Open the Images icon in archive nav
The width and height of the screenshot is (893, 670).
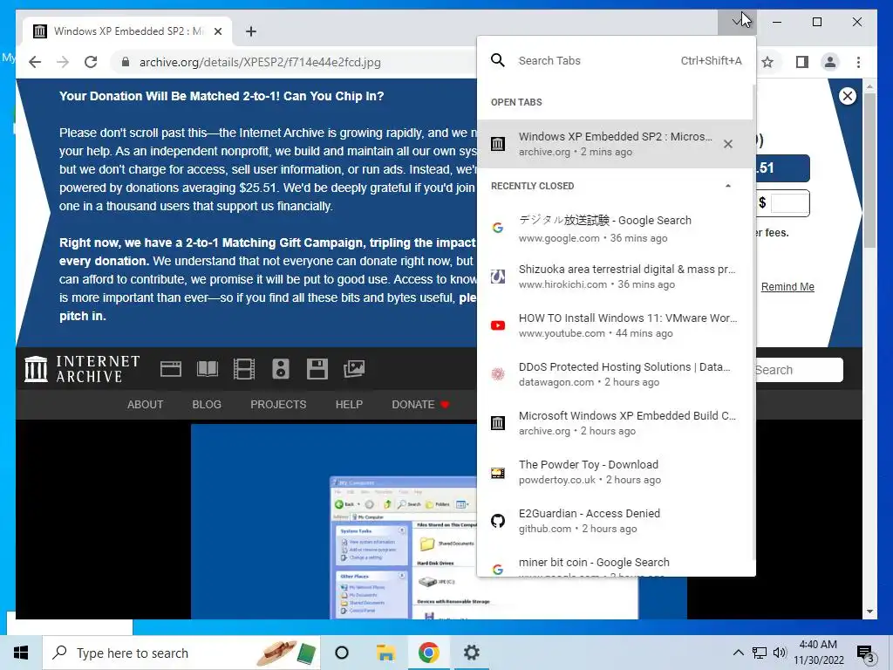click(354, 369)
